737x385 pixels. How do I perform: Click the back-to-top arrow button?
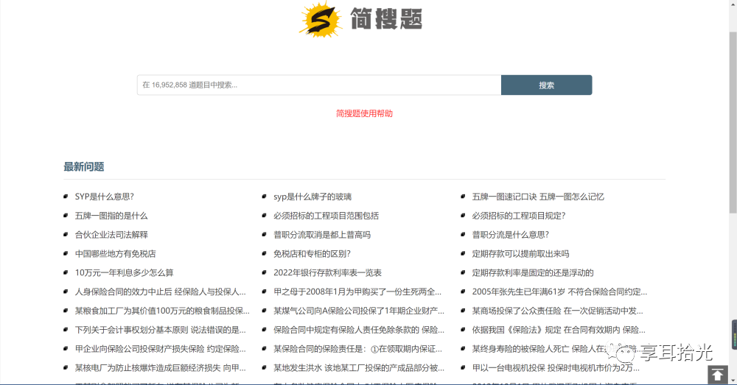(x=717, y=375)
